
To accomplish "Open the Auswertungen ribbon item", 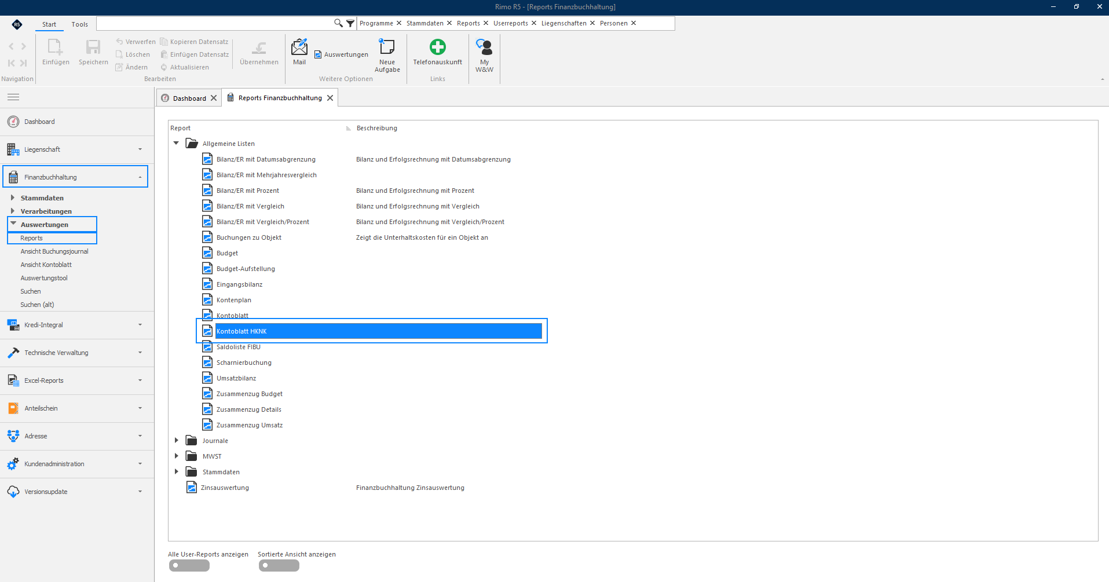I will point(341,54).
